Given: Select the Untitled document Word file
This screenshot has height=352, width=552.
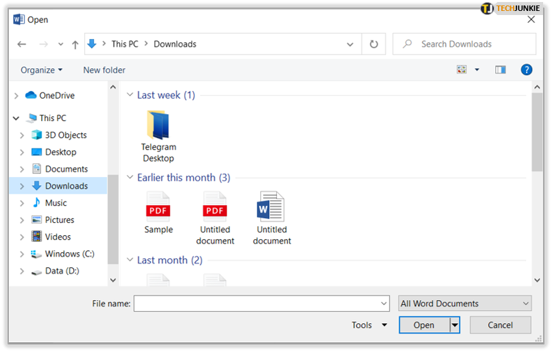Looking at the screenshot, I should pos(271,217).
